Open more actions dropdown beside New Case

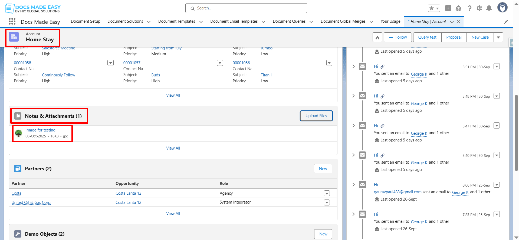[498, 37]
